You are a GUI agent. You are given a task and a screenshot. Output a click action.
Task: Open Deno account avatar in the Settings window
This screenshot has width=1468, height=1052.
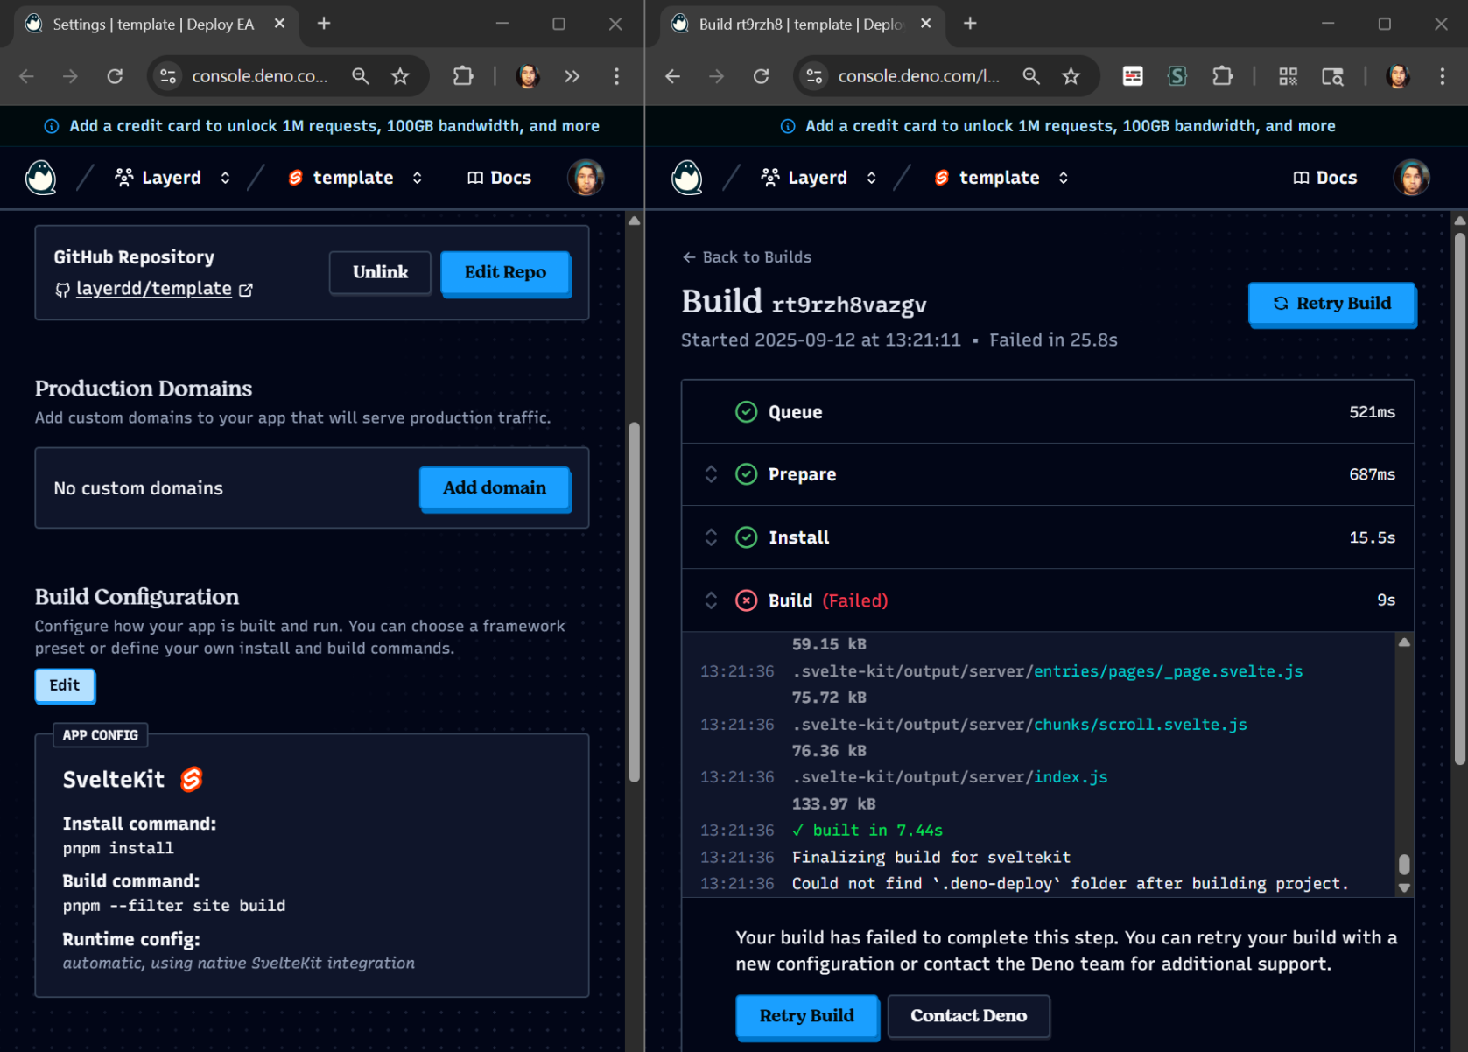point(586,178)
